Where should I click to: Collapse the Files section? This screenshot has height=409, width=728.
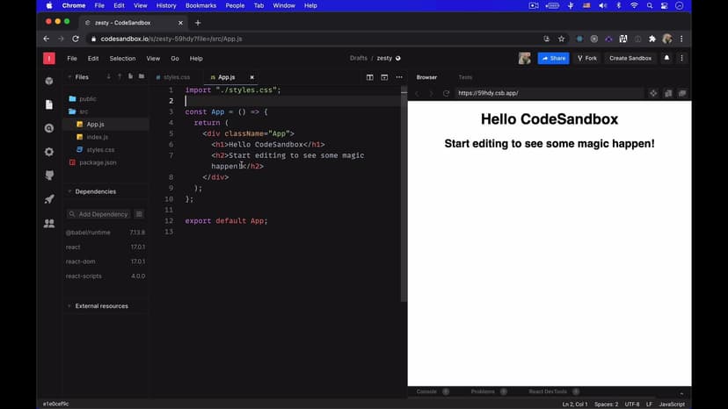pos(69,77)
